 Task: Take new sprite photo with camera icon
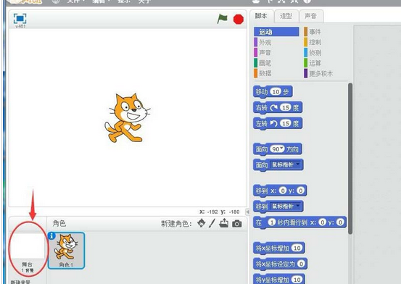[x=237, y=224]
